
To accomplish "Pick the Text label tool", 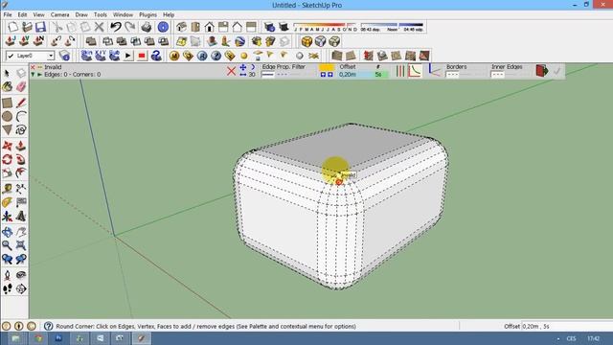I will (21, 202).
